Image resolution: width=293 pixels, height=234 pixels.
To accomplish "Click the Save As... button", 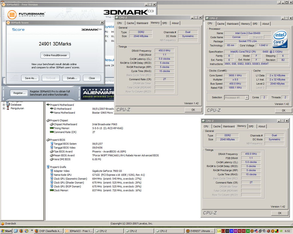I will (x=31, y=78).
